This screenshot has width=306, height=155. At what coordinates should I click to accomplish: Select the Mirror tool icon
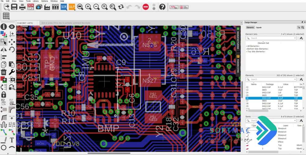(x=3, y=49)
